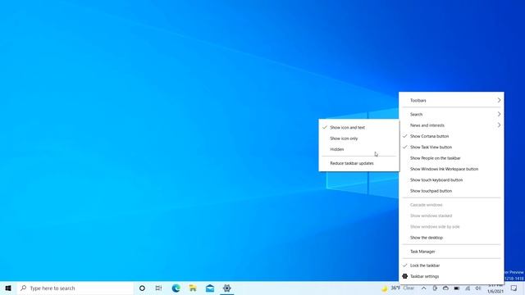Expand the Toolbars submenu
525x295 pixels.
(451, 100)
